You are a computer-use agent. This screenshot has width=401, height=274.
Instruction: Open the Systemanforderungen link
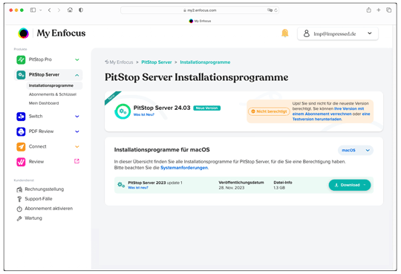pos(184,168)
